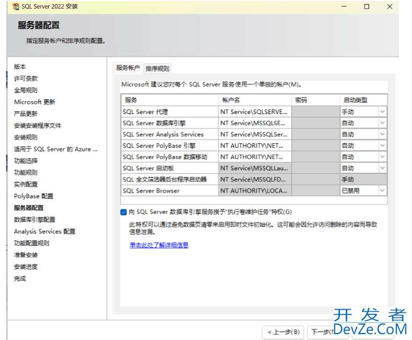Select 功能配置规则 step in the sidebar
This screenshot has width=412, height=340.
[x=32, y=243]
